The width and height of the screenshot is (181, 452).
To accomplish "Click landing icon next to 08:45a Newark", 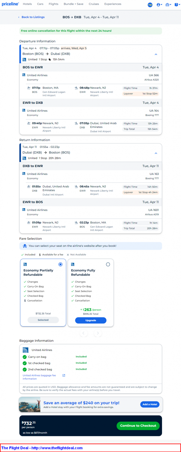I will click(x=76, y=187).
